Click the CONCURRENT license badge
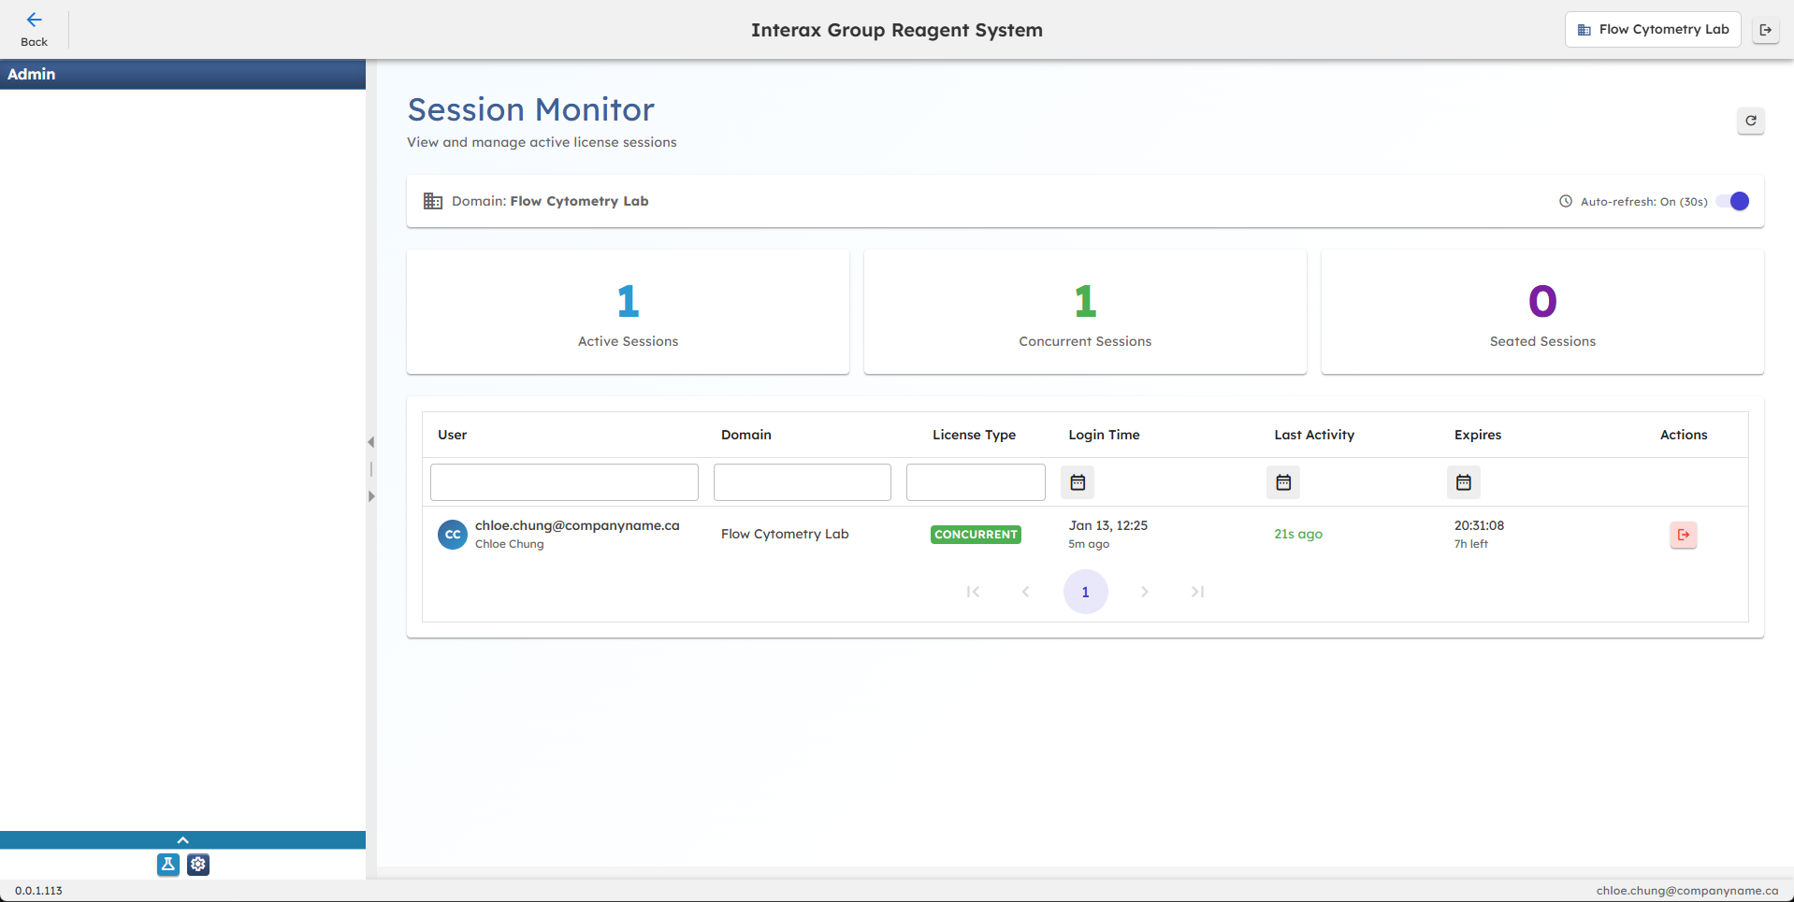This screenshot has height=902, width=1794. [976, 534]
